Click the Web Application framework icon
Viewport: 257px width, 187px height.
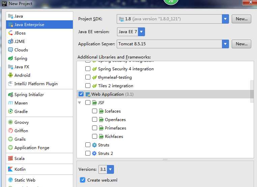coord(88,94)
